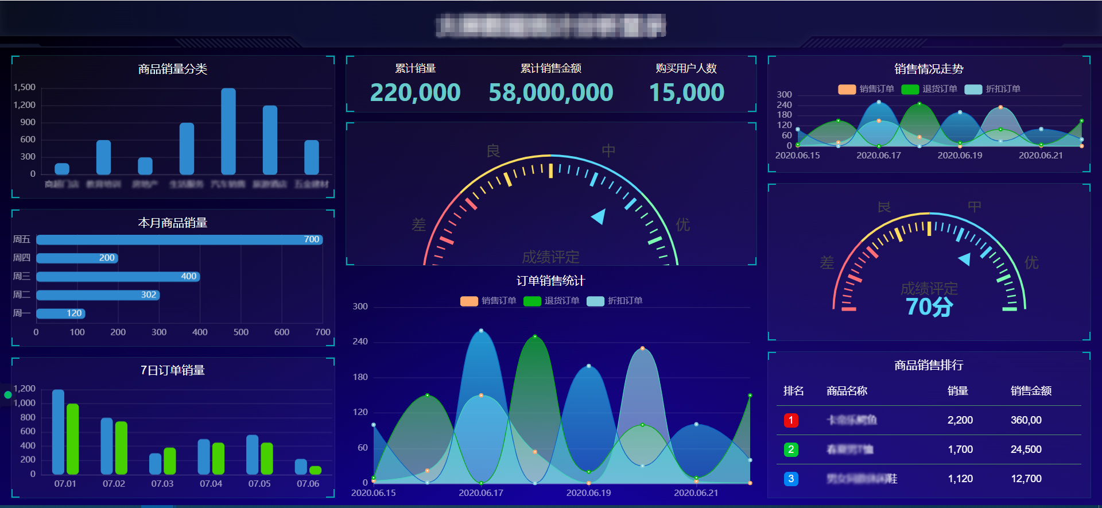1102x508 pixels.
Task: Click the 70分 score text
Action: click(x=929, y=307)
